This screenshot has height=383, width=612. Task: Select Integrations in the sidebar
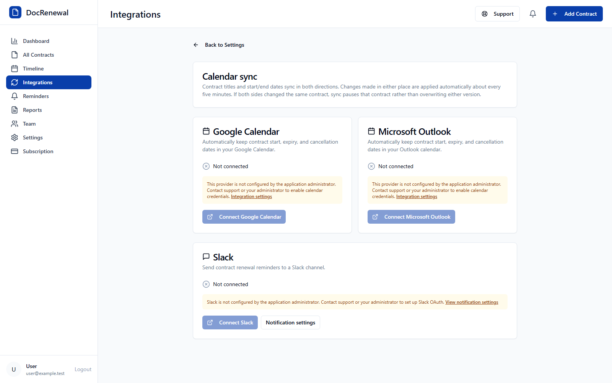(x=49, y=82)
